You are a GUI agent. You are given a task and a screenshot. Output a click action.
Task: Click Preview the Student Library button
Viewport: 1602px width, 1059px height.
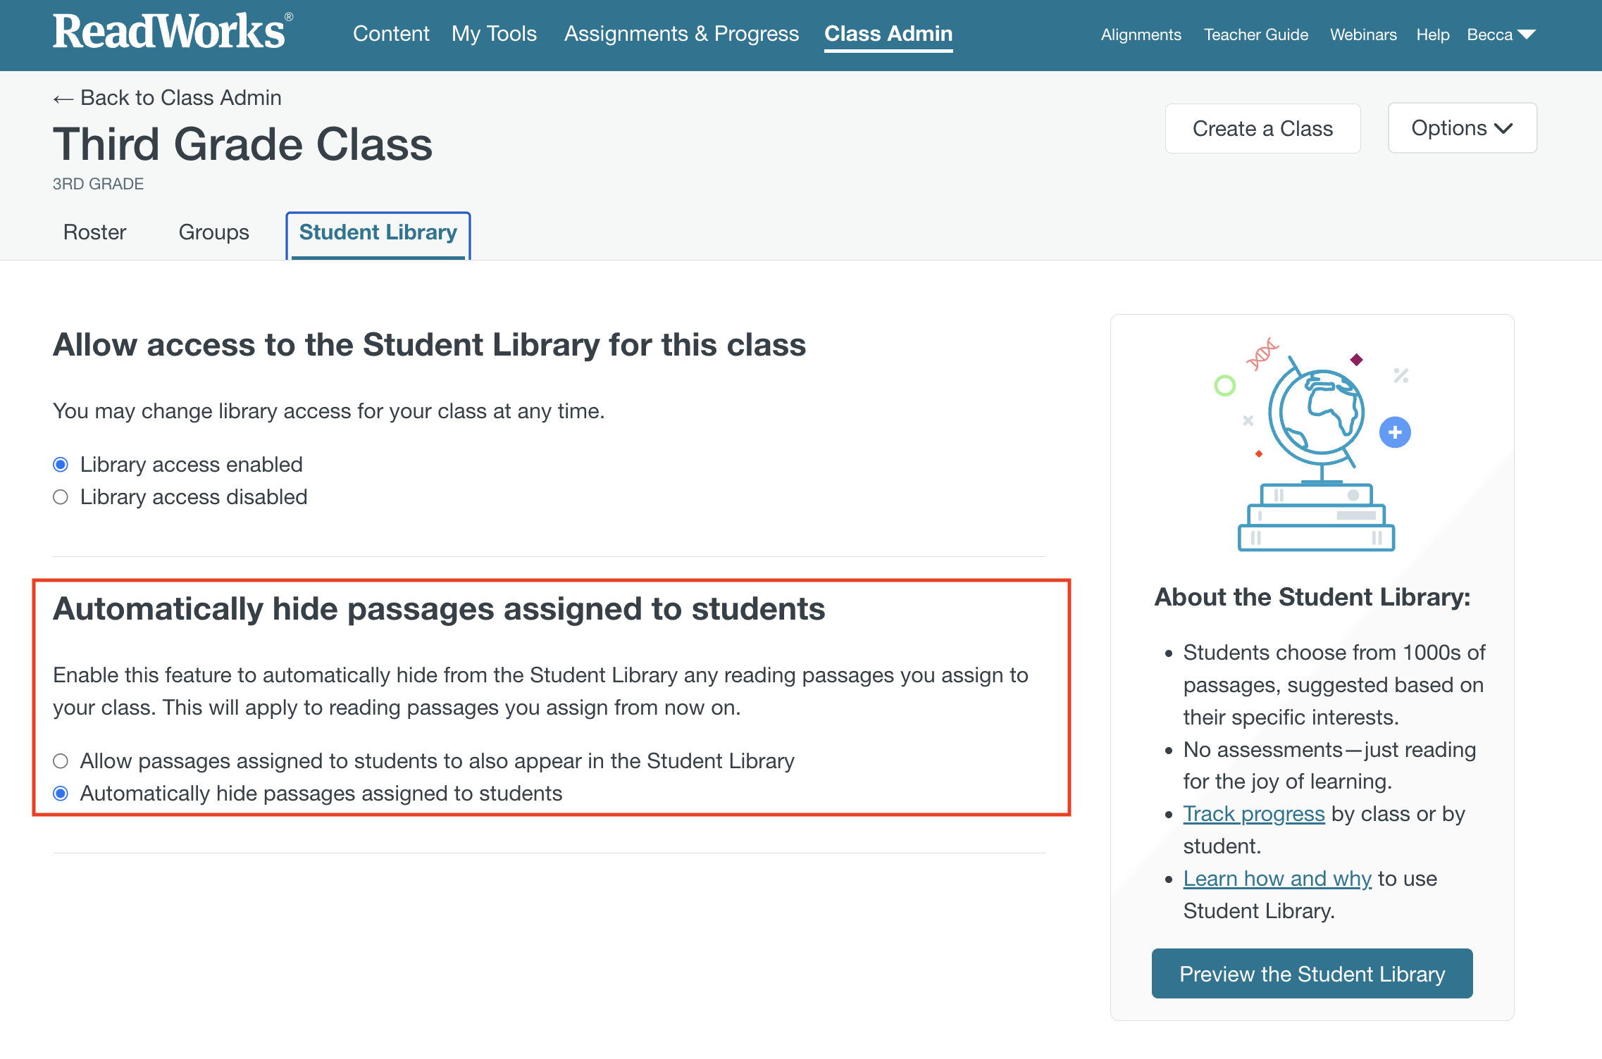tap(1312, 974)
